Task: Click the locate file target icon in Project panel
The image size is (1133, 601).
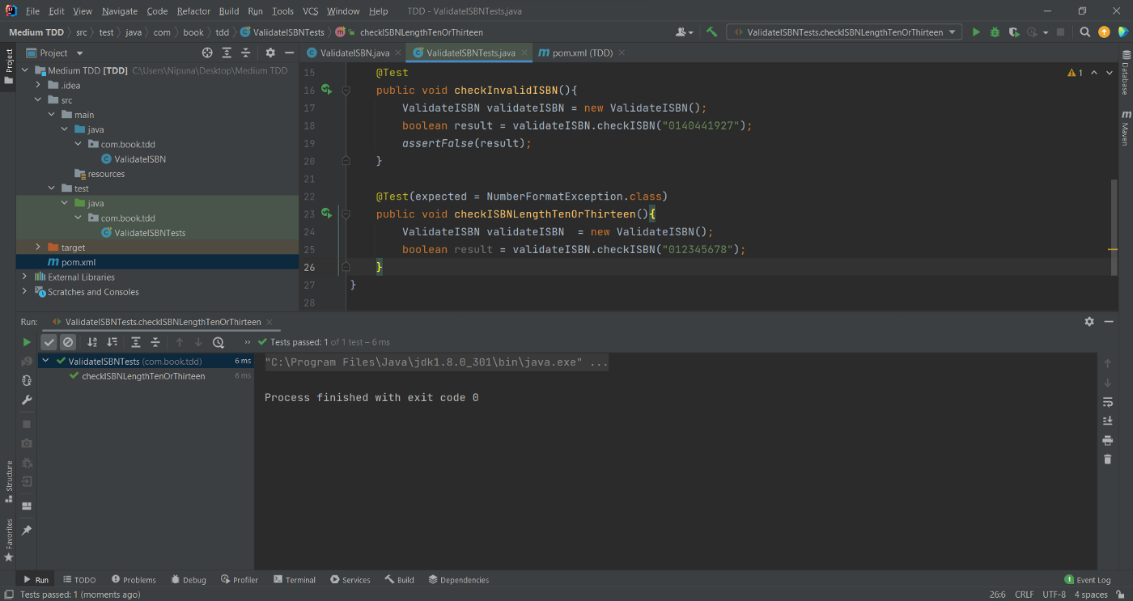Action: (x=207, y=53)
